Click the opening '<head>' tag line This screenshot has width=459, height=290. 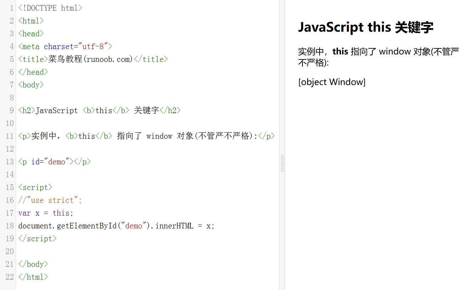pos(31,33)
